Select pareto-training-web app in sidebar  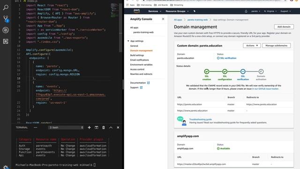point(143,32)
